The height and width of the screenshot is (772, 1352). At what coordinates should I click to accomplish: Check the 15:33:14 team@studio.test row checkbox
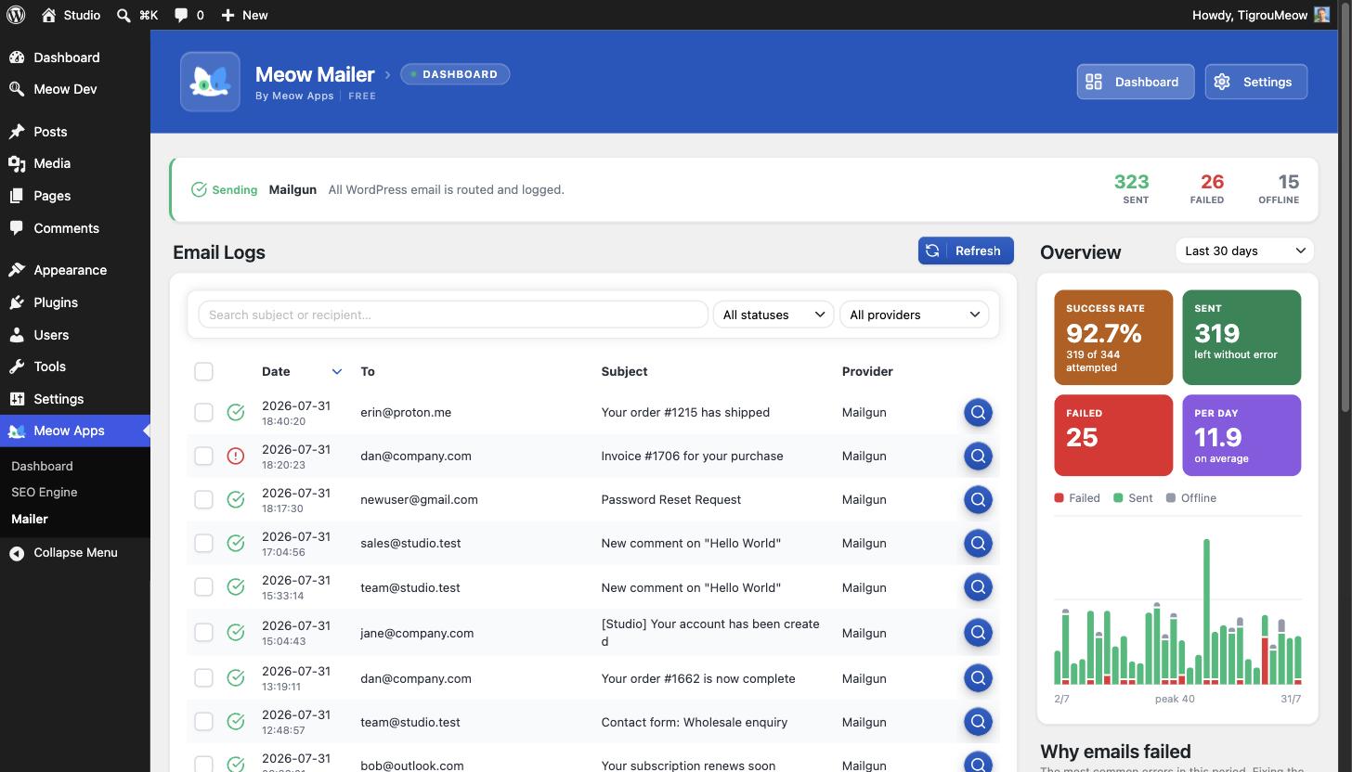tap(203, 586)
